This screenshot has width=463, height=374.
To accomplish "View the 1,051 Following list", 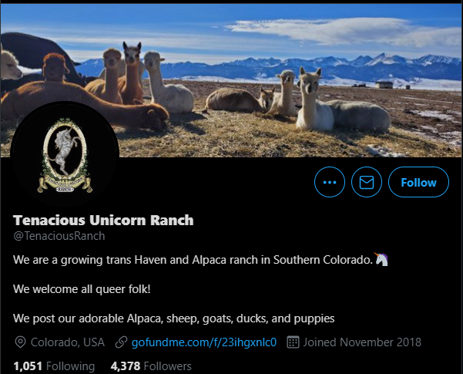I will [x=54, y=366].
